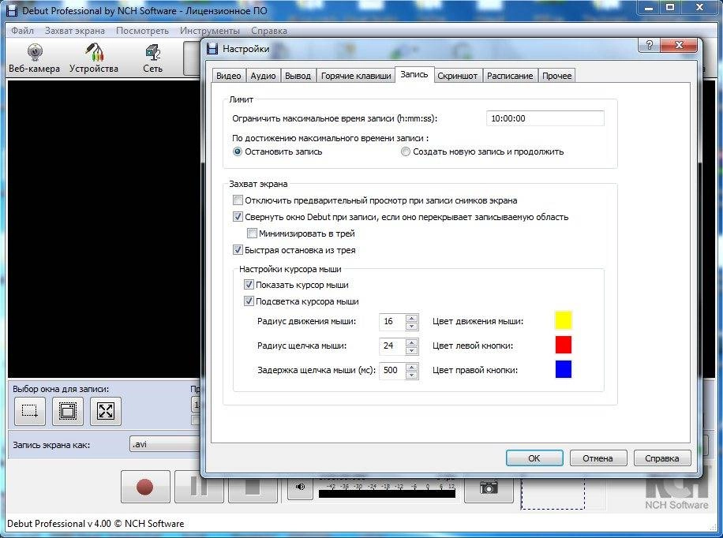723x538 pixels.
Task: Open the Горячие клавиши tab
Action: [356, 76]
